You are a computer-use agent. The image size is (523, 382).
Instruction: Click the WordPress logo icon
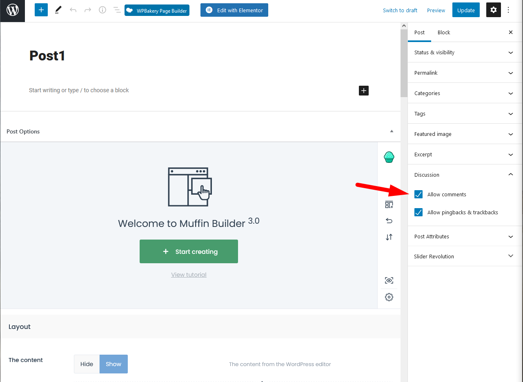coord(12,11)
